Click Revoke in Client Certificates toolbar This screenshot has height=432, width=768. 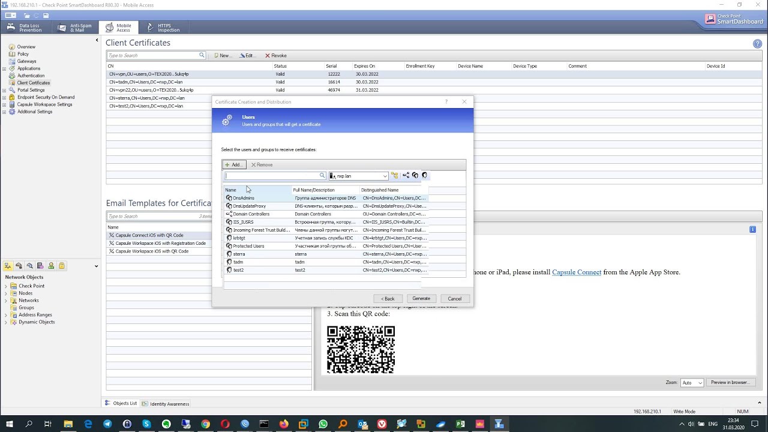[x=276, y=55]
